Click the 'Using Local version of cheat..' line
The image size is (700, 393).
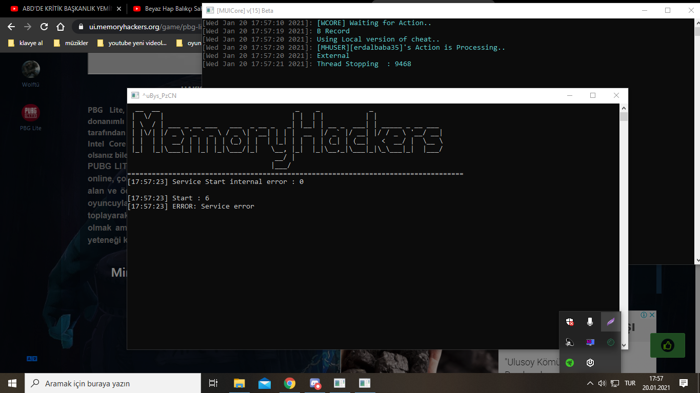coord(378,39)
